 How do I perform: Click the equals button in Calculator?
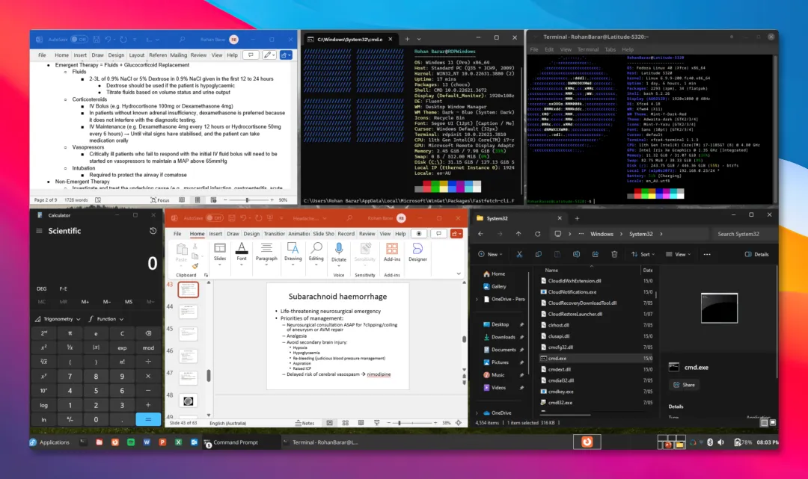tap(148, 419)
